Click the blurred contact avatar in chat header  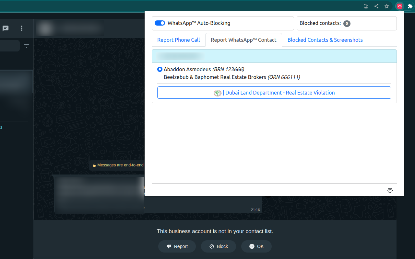[x=45, y=28]
